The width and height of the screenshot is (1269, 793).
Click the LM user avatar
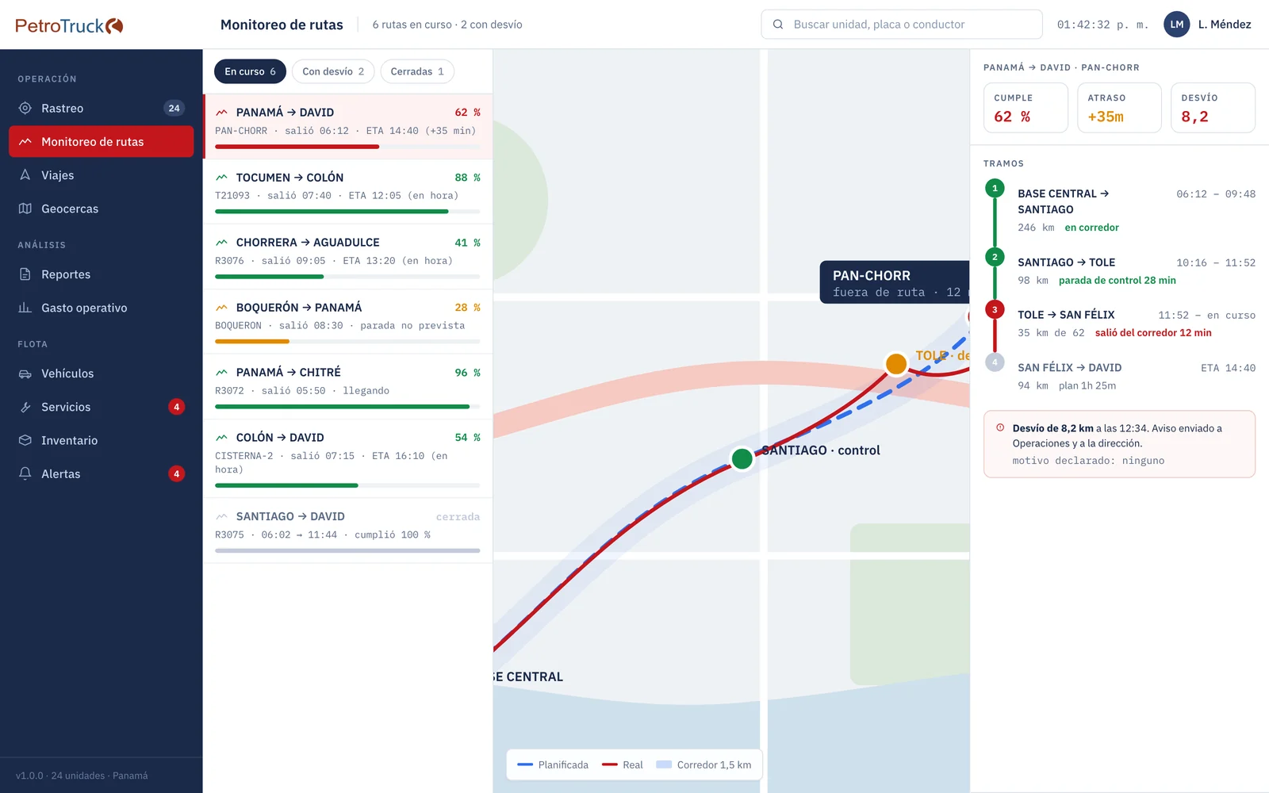pyautogui.click(x=1177, y=25)
